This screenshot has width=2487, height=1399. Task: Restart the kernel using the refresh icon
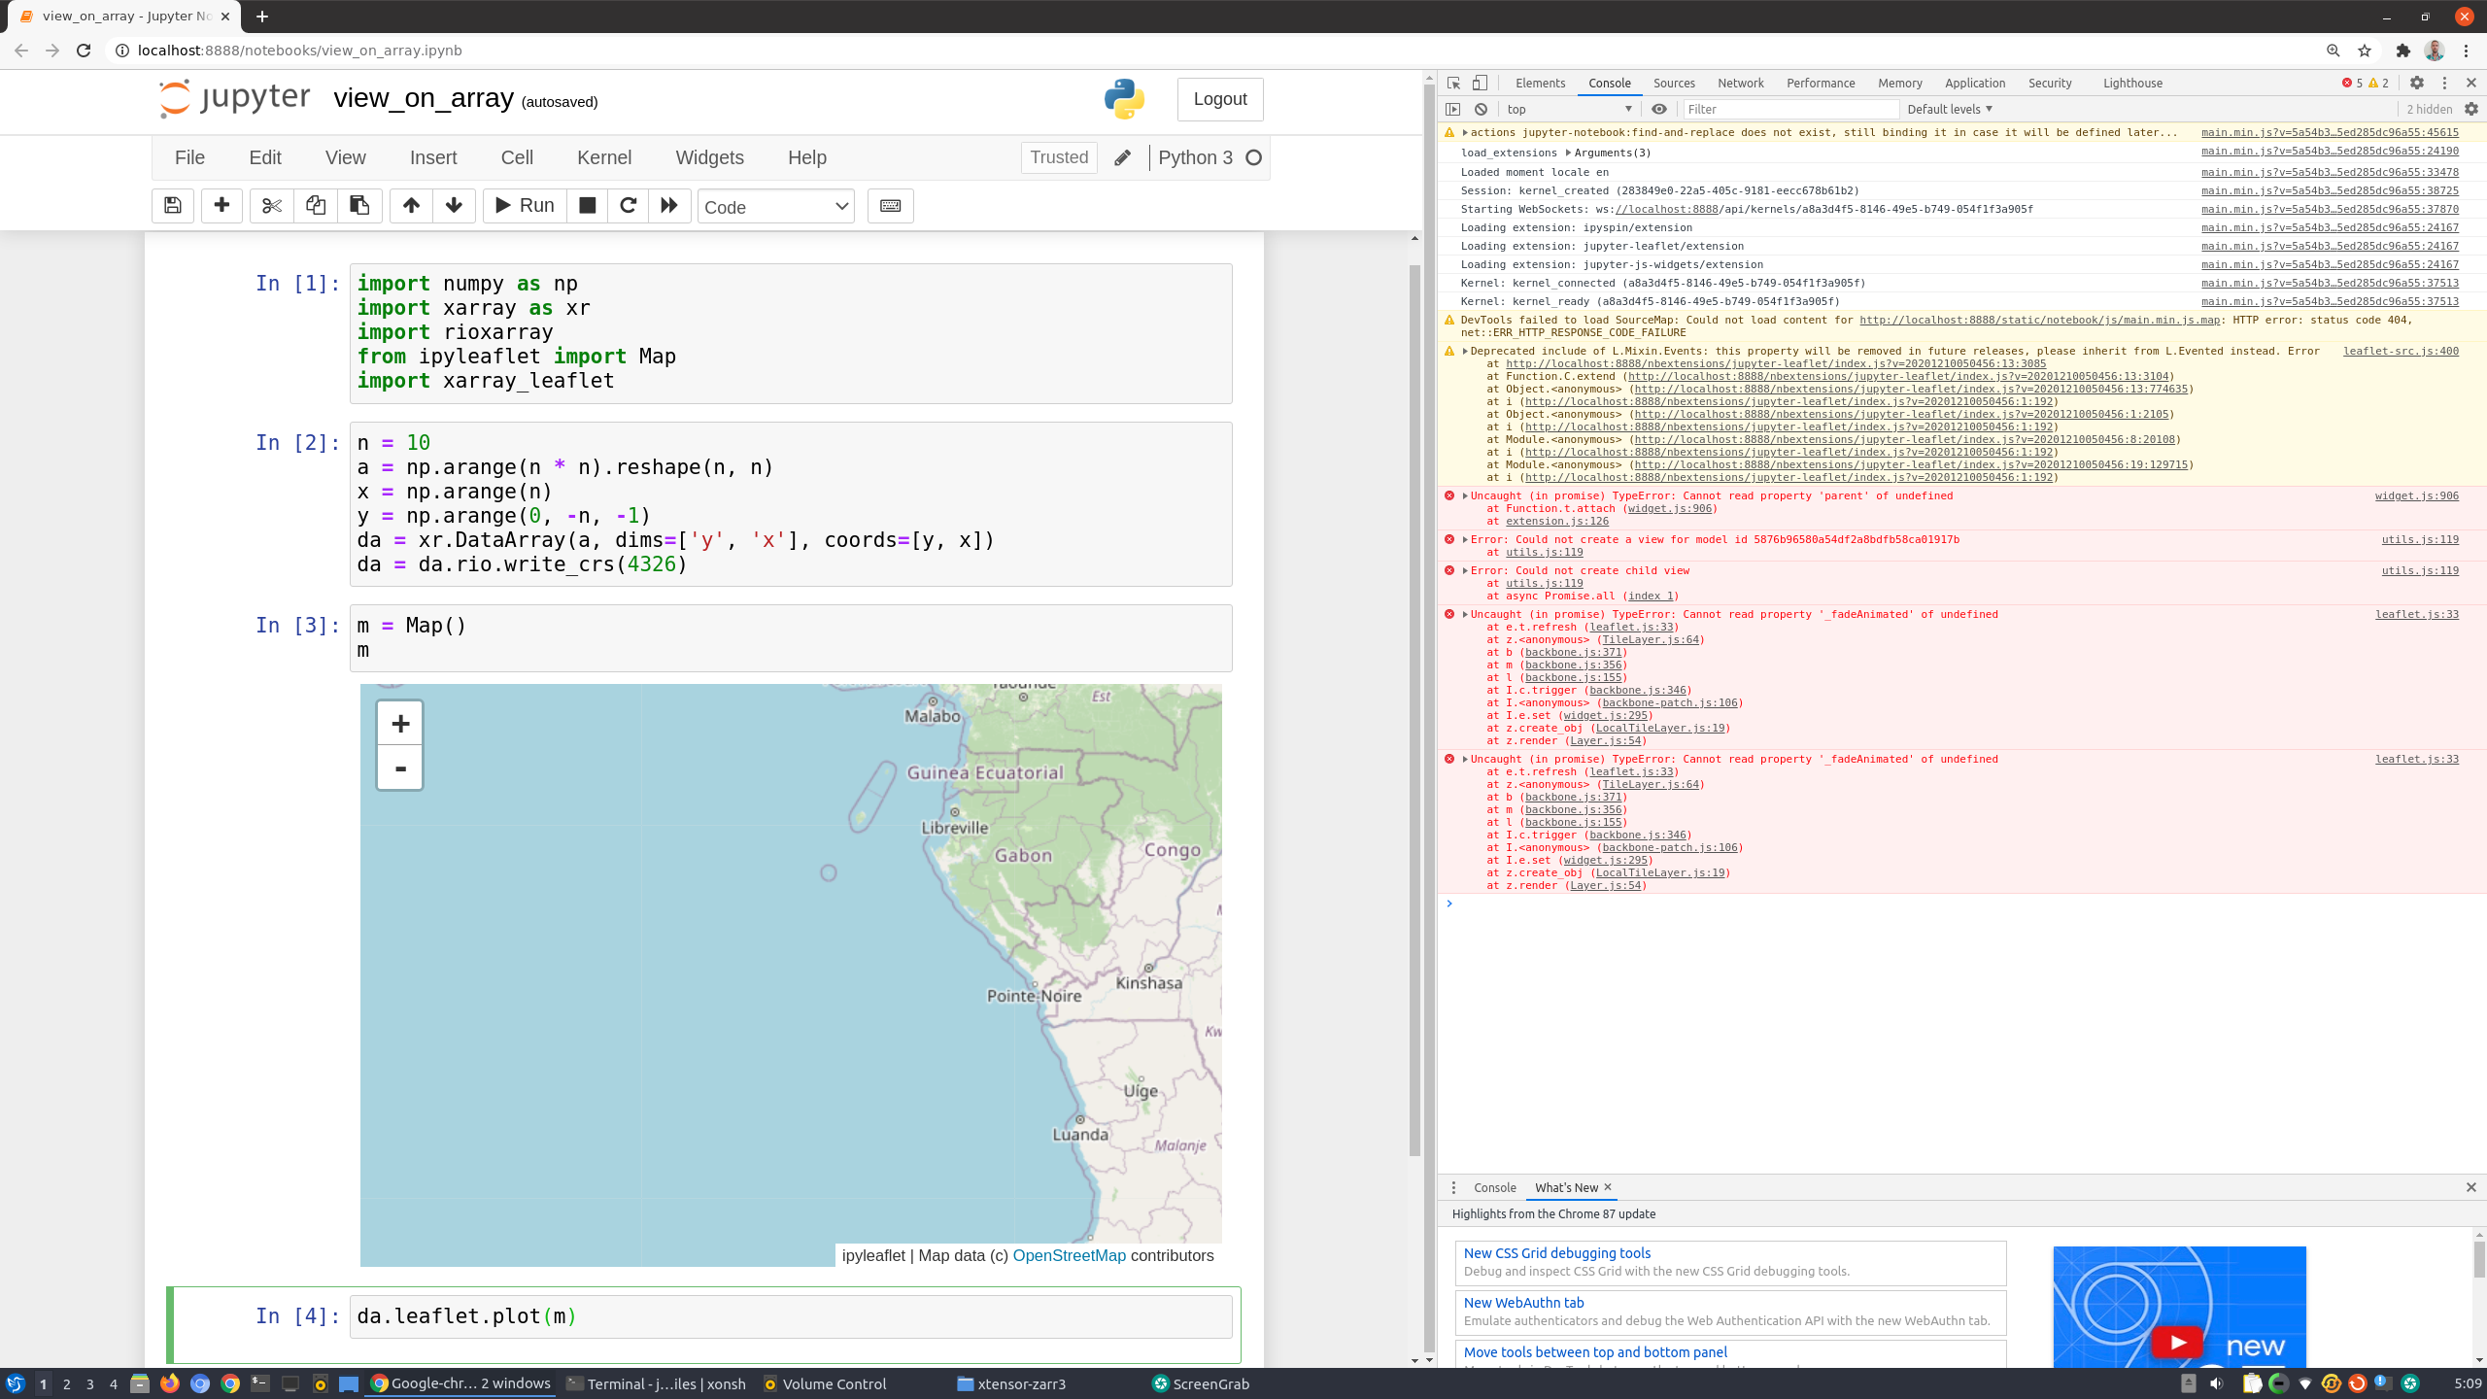[628, 205]
